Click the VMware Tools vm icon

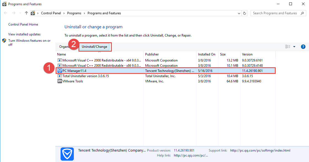pos(59,81)
